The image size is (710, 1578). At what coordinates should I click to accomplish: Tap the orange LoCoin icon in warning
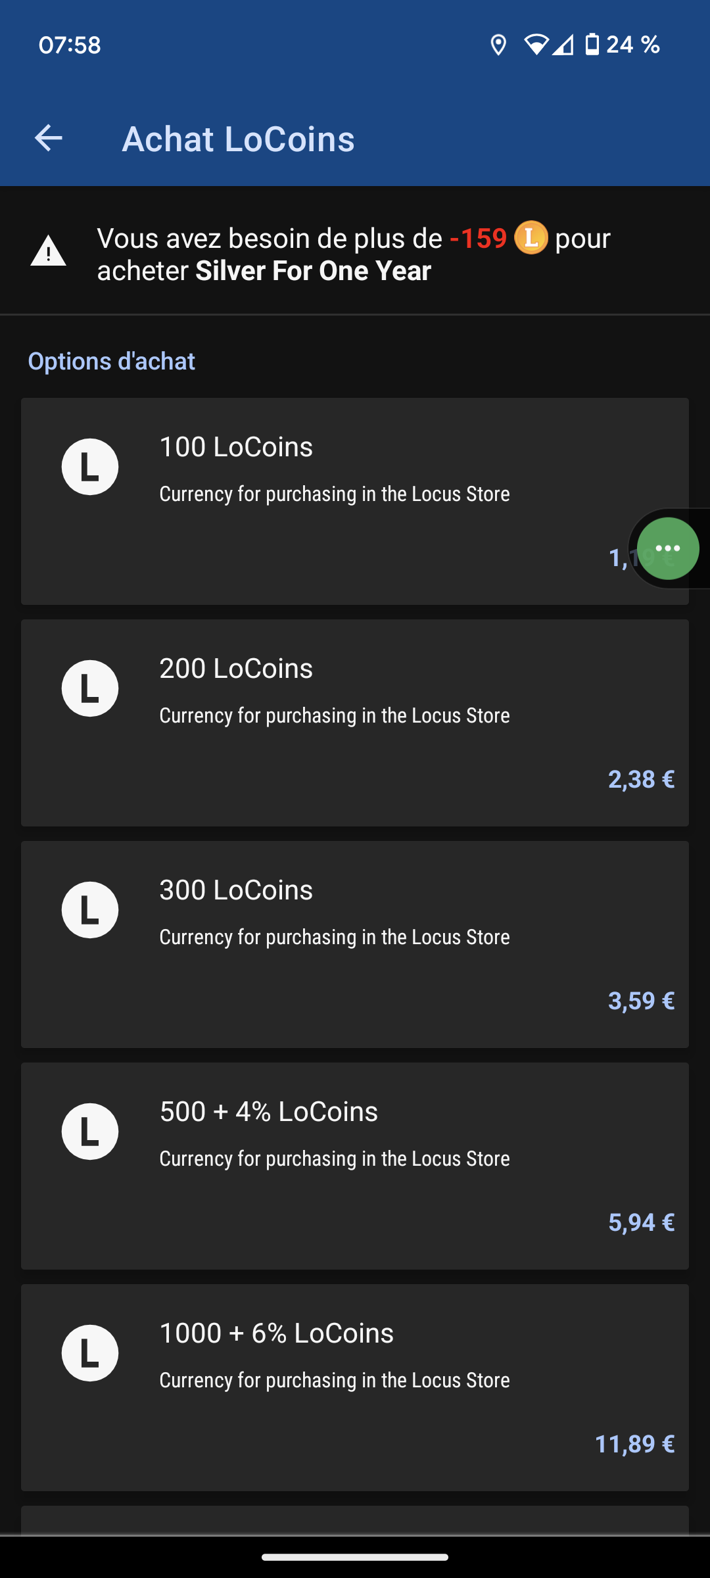pyautogui.click(x=531, y=238)
